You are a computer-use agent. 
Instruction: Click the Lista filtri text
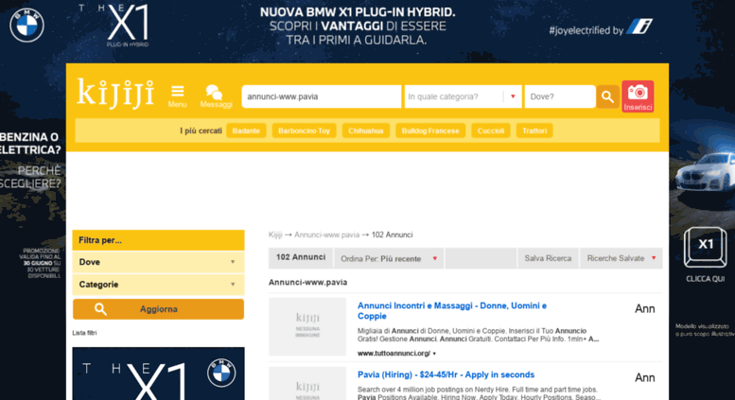(84, 333)
